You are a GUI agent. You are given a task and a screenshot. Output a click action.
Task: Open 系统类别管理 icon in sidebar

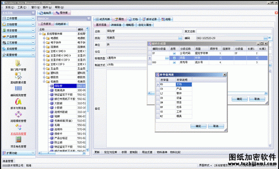(18, 127)
